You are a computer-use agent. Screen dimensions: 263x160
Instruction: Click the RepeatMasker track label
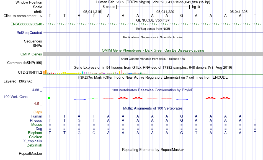tap(30, 153)
